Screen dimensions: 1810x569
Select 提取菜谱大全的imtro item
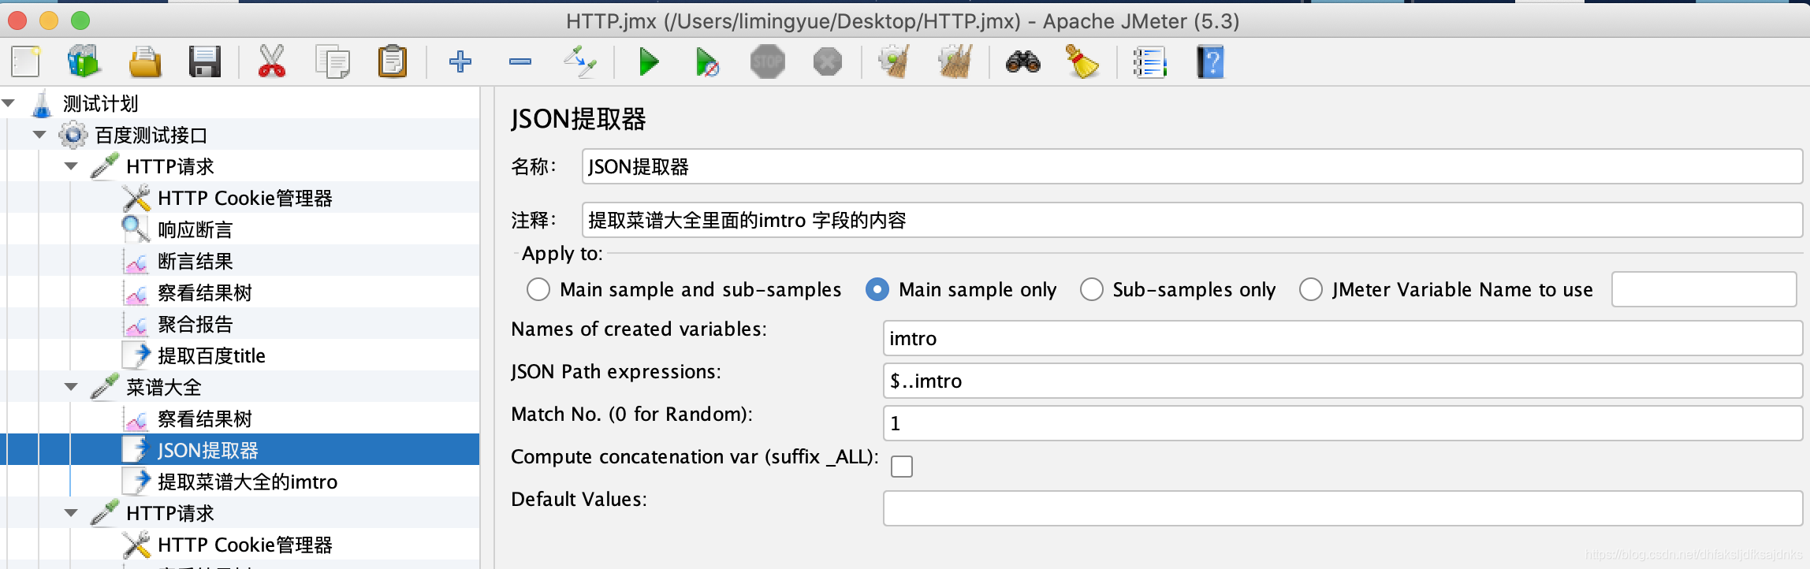pyautogui.click(x=248, y=482)
